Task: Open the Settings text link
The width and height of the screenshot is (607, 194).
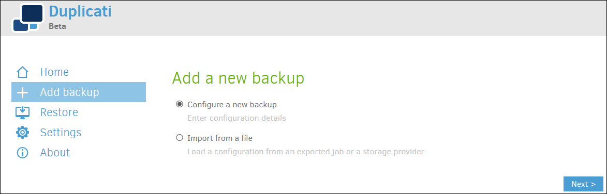Action: coord(61,133)
